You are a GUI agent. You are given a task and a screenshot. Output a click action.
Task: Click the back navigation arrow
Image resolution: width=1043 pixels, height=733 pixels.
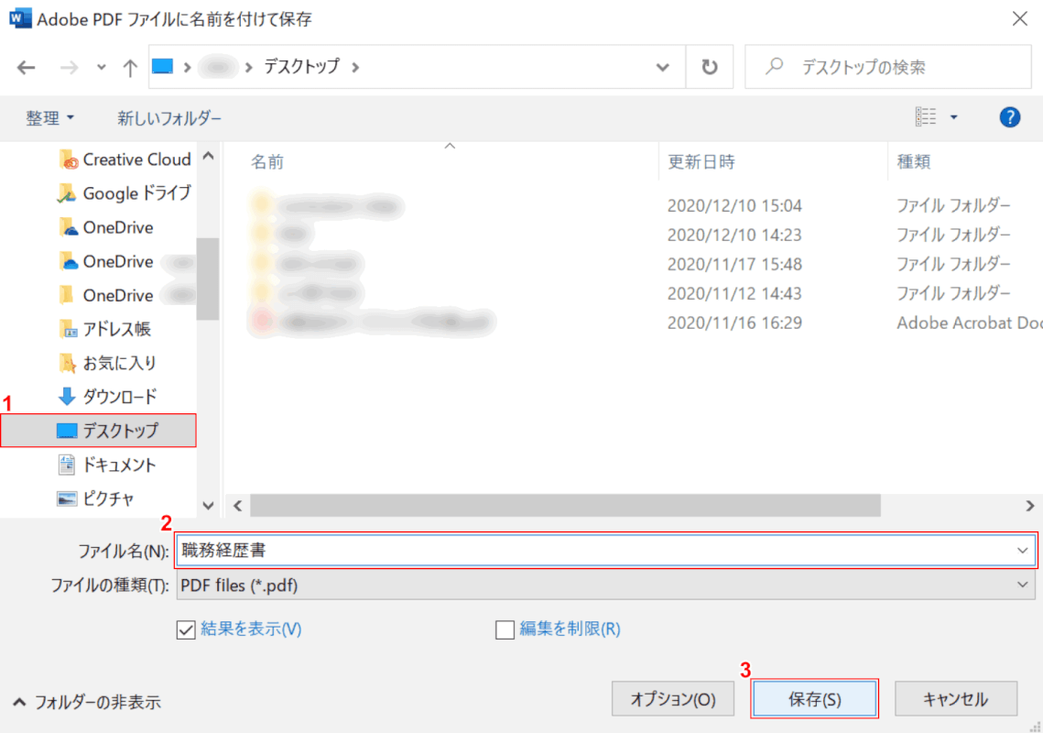click(26, 67)
